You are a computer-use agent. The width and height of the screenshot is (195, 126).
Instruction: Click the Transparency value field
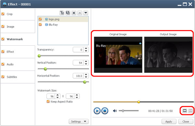(78, 50)
